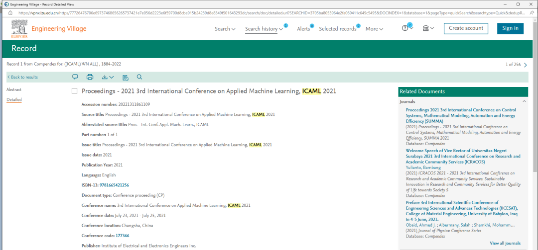
Task: Open Preface IICESAT related document link
Action: pos(461,211)
